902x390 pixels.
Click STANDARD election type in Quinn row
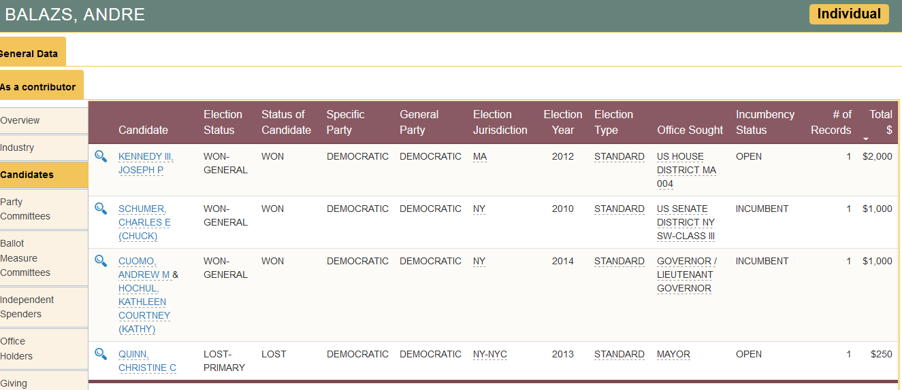(619, 354)
